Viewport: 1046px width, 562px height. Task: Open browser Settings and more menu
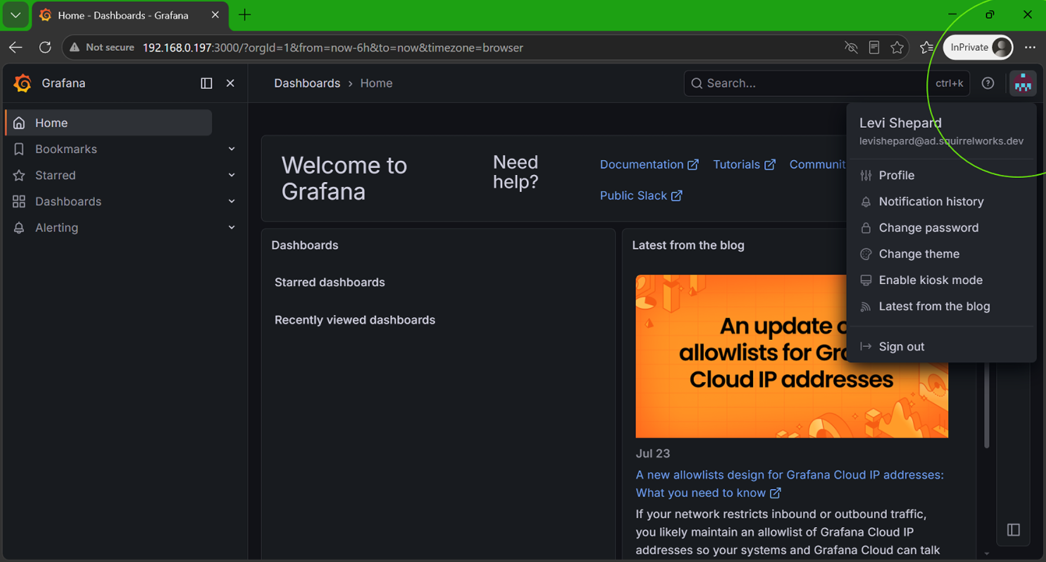(x=1030, y=48)
